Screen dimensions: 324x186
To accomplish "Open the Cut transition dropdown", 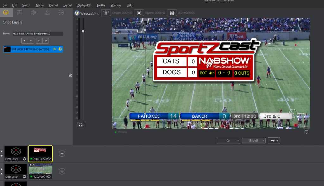I will click(228, 140).
